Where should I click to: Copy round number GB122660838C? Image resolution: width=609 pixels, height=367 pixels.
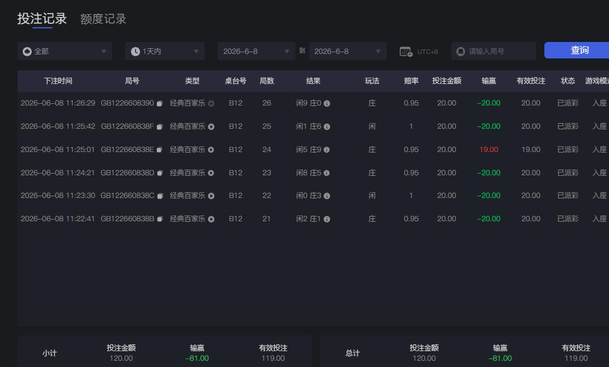(x=160, y=196)
